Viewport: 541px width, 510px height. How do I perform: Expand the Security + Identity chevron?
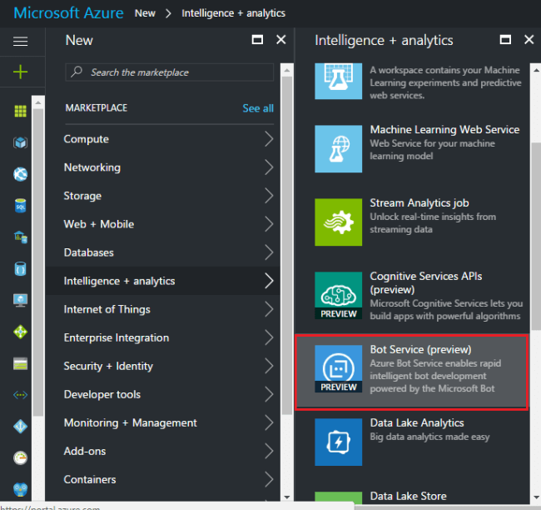pos(269,366)
